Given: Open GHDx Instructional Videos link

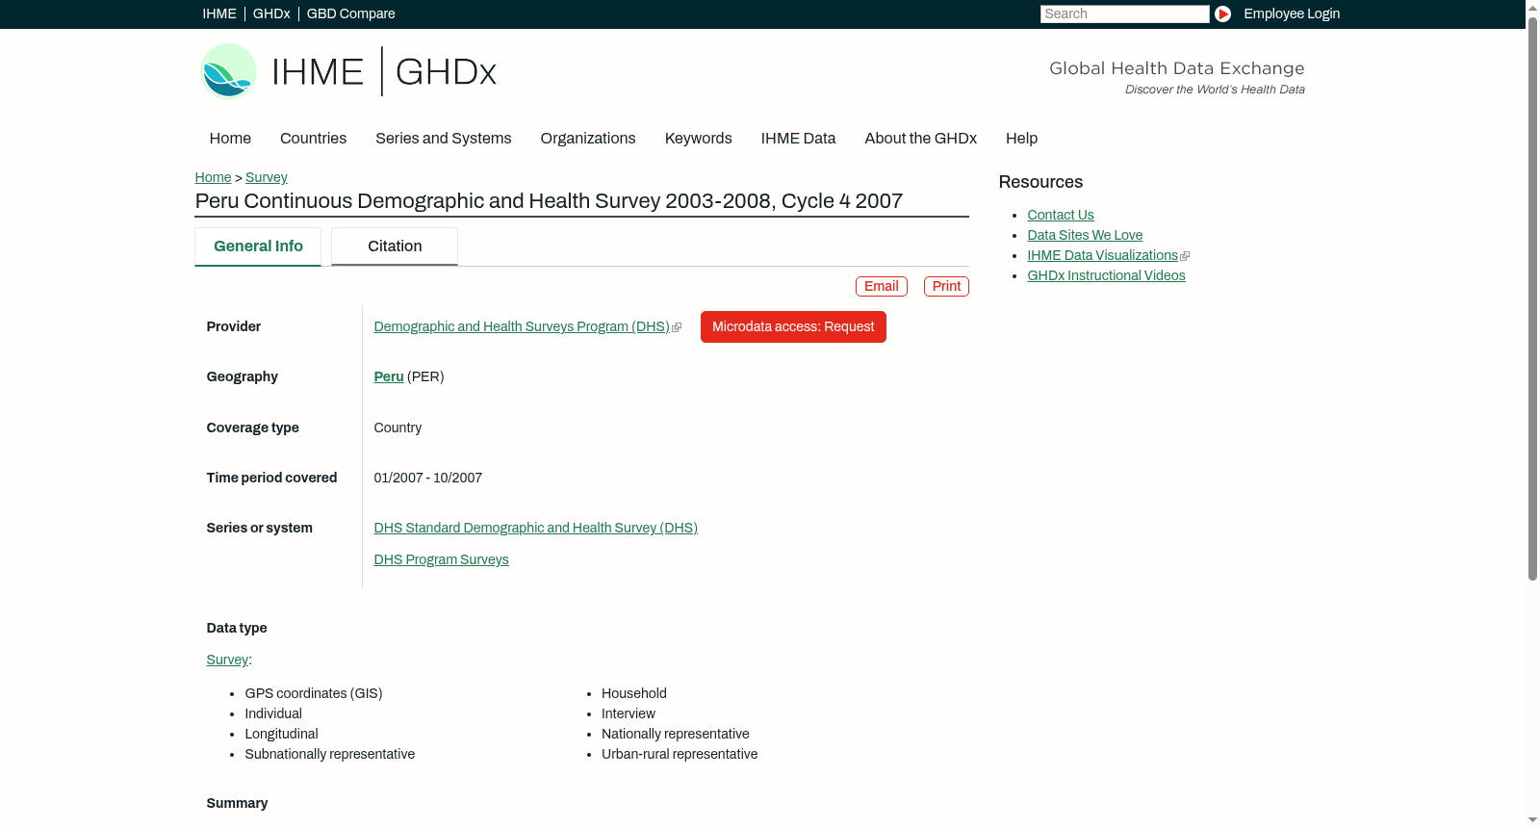Looking at the screenshot, I should (1106, 275).
